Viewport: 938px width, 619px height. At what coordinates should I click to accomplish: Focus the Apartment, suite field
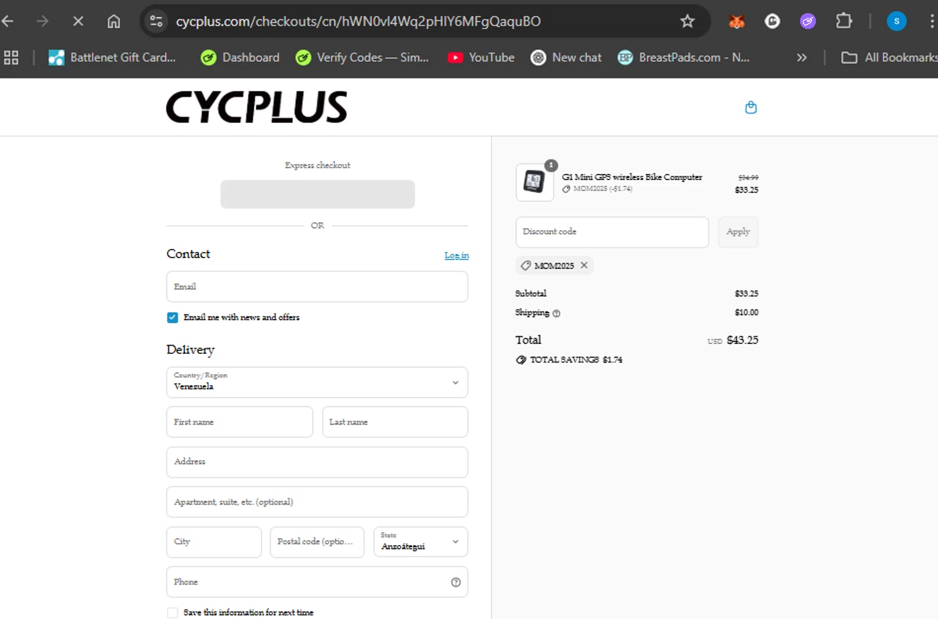[317, 502]
